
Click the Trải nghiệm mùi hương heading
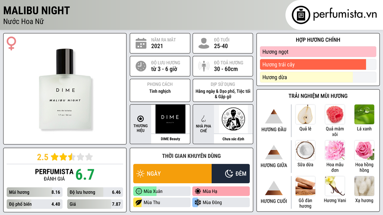pos(318,96)
